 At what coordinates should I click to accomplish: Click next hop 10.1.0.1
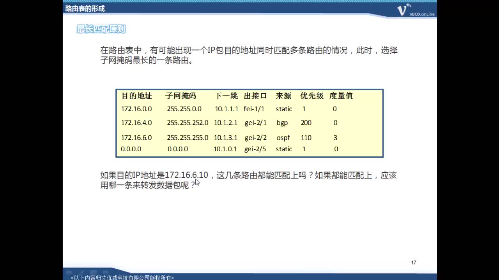[225, 149]
